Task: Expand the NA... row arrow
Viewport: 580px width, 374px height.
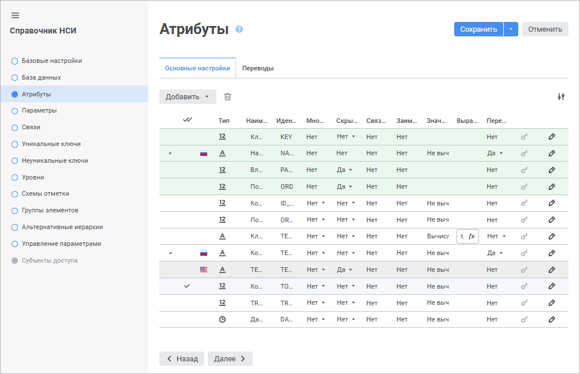Action: point(170,153)
